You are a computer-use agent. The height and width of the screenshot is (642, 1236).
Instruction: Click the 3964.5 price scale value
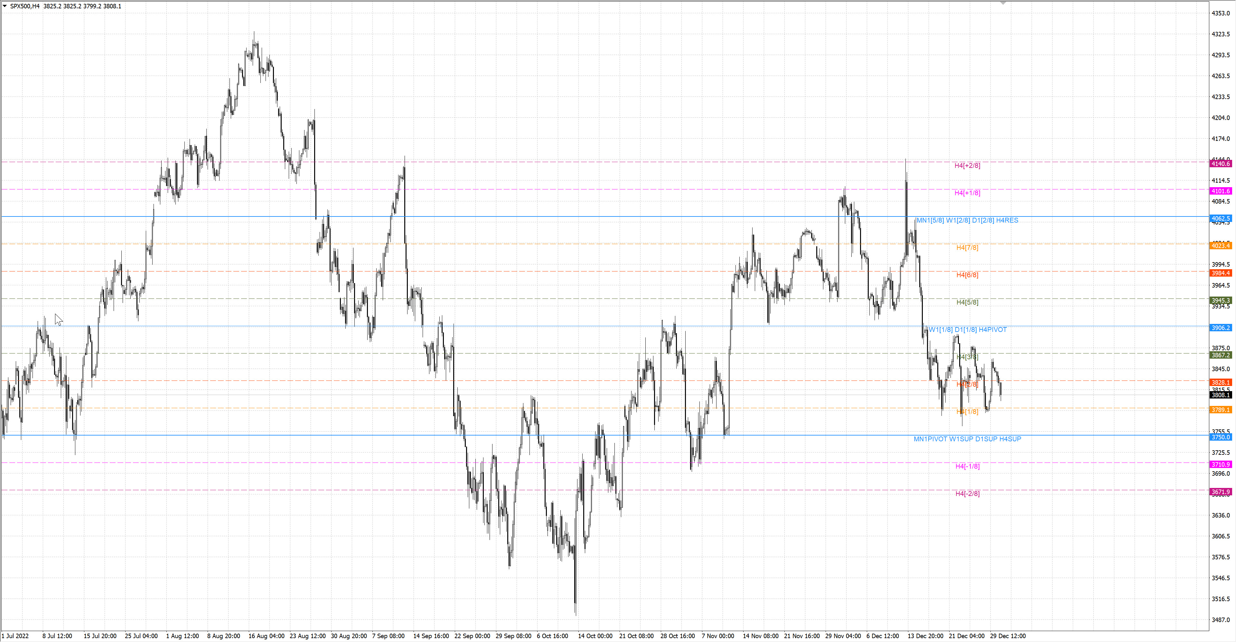[1221, 285]
